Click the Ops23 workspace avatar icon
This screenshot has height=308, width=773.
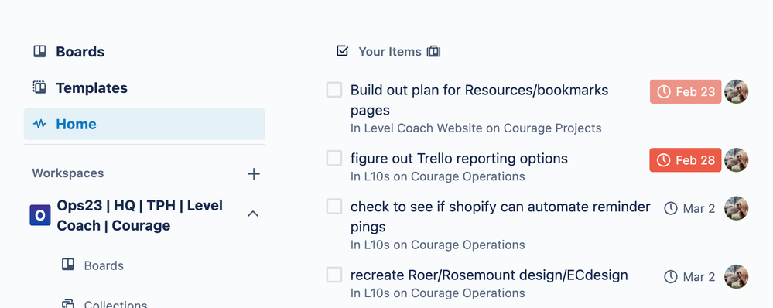click(x=40, y=215)
